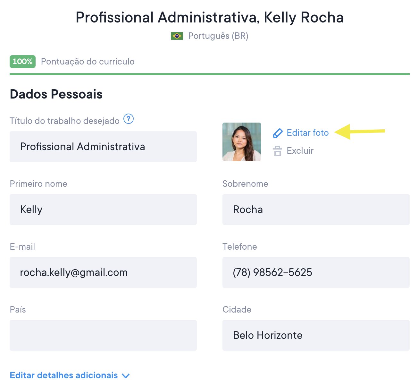Click the Brazil flag icon
This screenshot has width=418, height=387.
177,36
